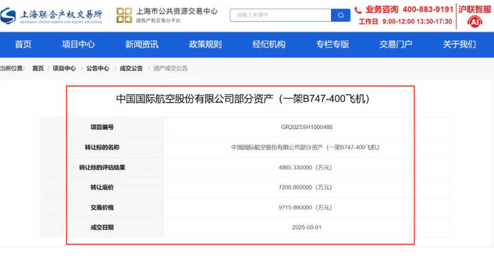The width and height of the screenshot is (494, 262).
Task: Open the 新闻资讯 navigation menu item
Action: (x=142, y=44)
